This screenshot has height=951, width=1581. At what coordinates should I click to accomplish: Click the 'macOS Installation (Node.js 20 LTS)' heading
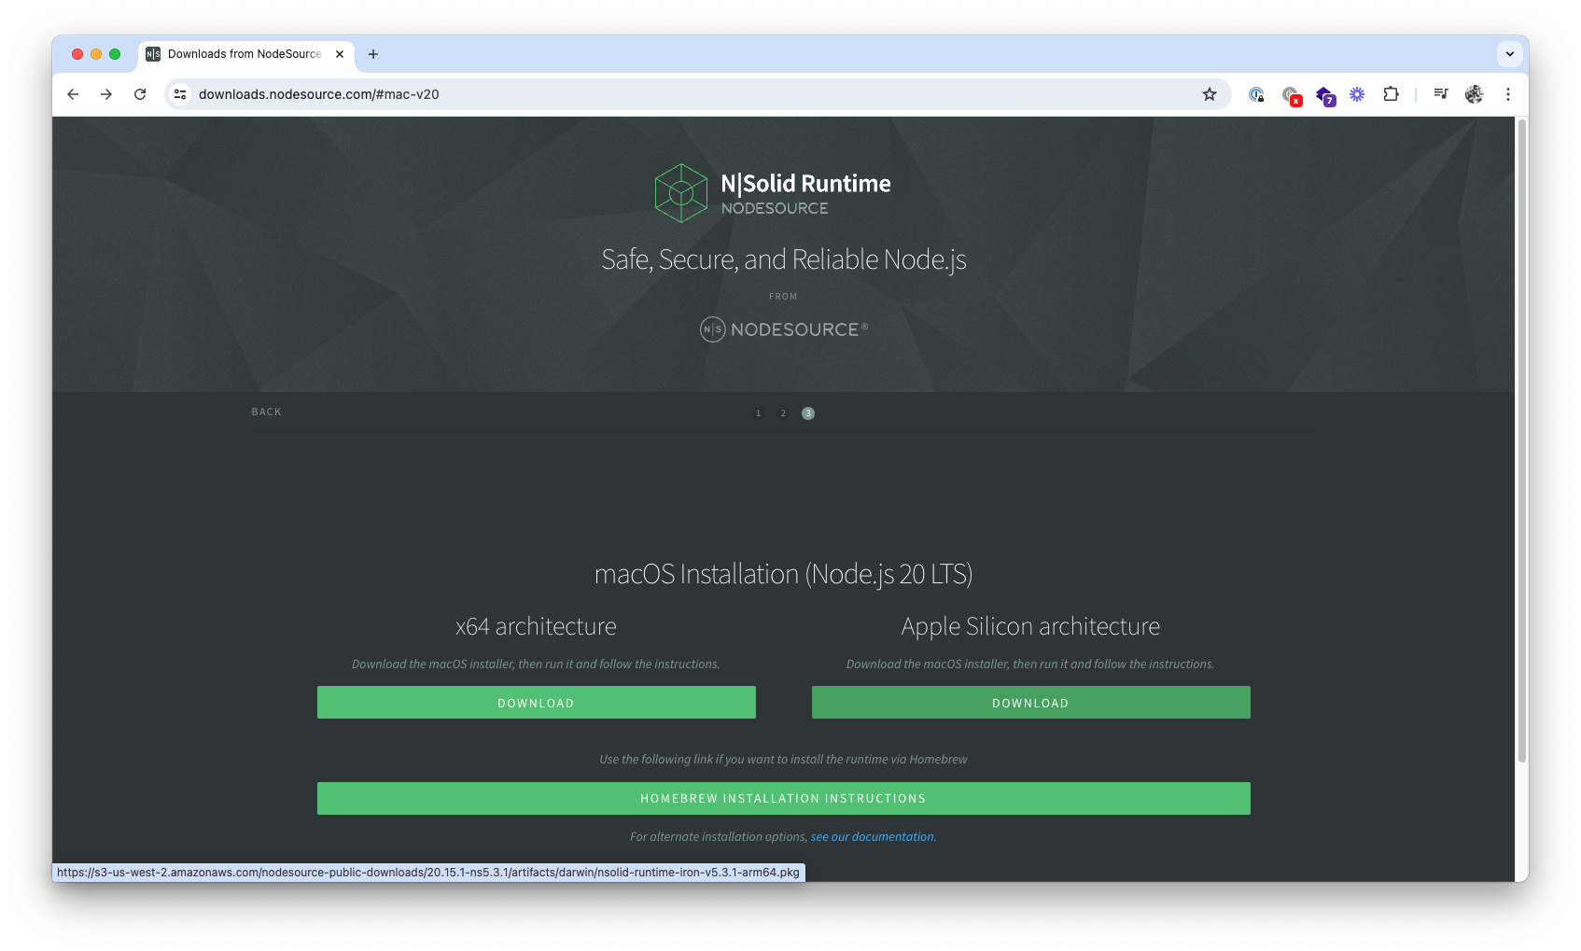[784, 574]
